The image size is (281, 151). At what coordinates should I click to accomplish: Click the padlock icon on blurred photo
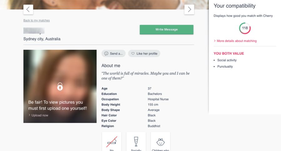(60, 86)
